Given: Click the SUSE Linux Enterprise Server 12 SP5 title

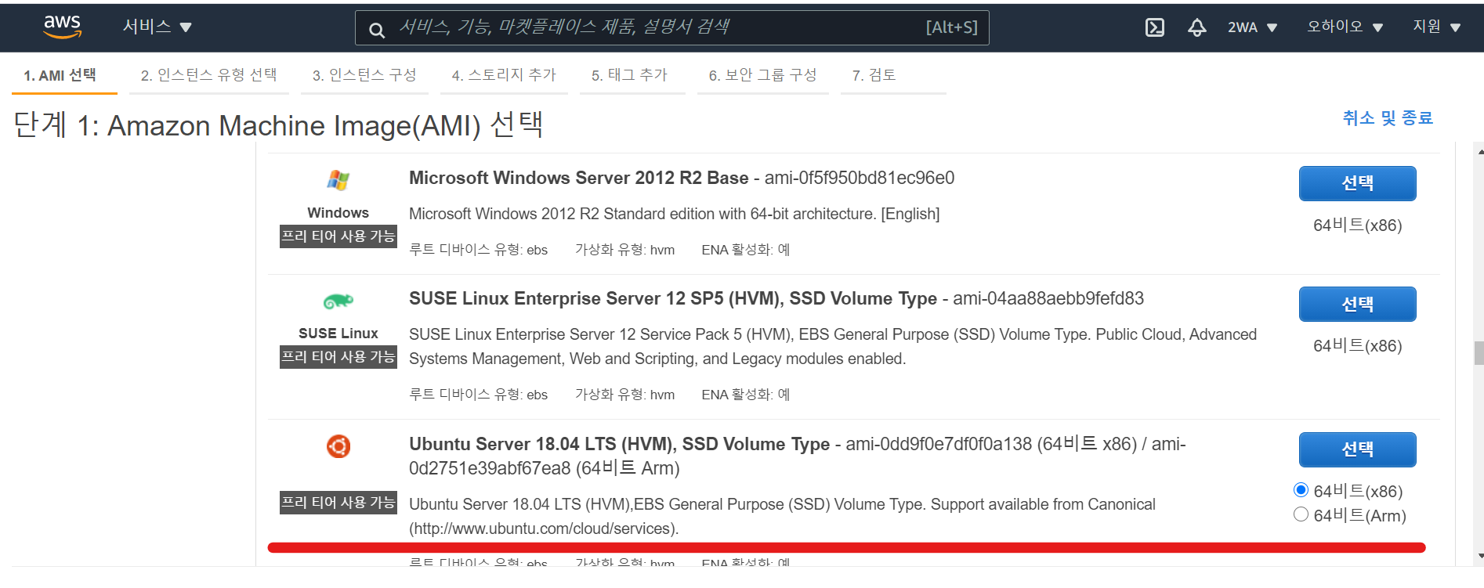Looking at the screenshot, I should click(x=673, y=298).
